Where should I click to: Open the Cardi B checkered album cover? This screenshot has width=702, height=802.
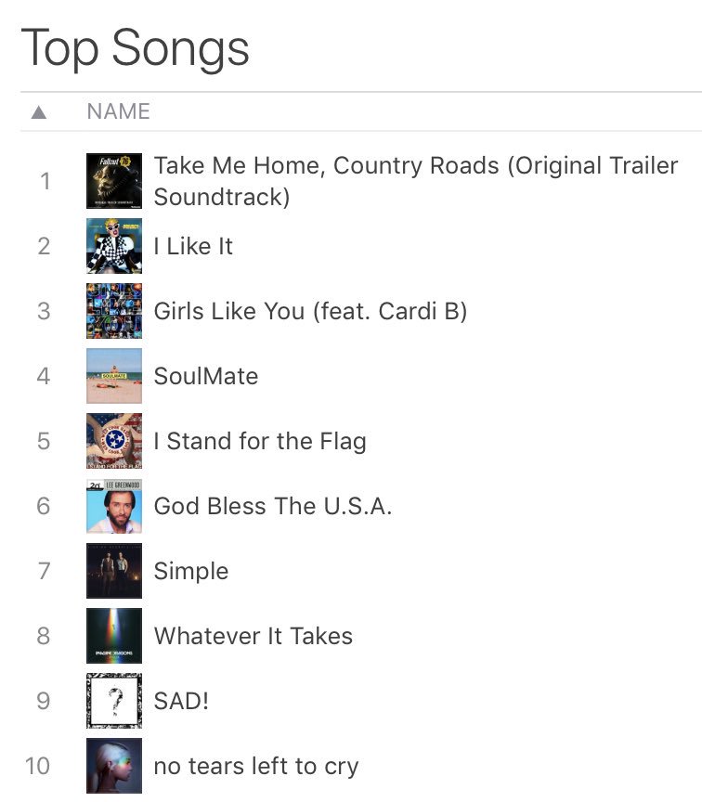click(x=114, y=246)
